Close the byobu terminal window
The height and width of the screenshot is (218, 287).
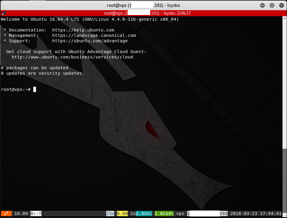click(x=282, y=5)
